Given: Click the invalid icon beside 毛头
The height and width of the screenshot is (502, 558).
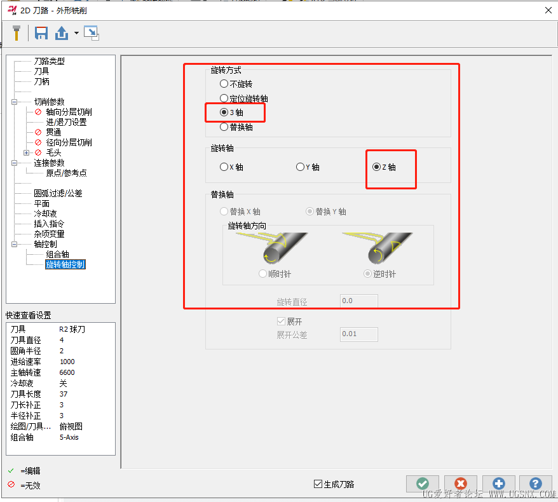Looking at the screenshot, I should pyautogui.click(x=38, y=153).
